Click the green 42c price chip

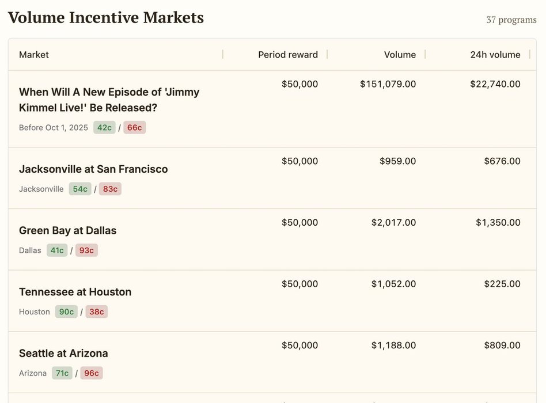click(104, 128)
